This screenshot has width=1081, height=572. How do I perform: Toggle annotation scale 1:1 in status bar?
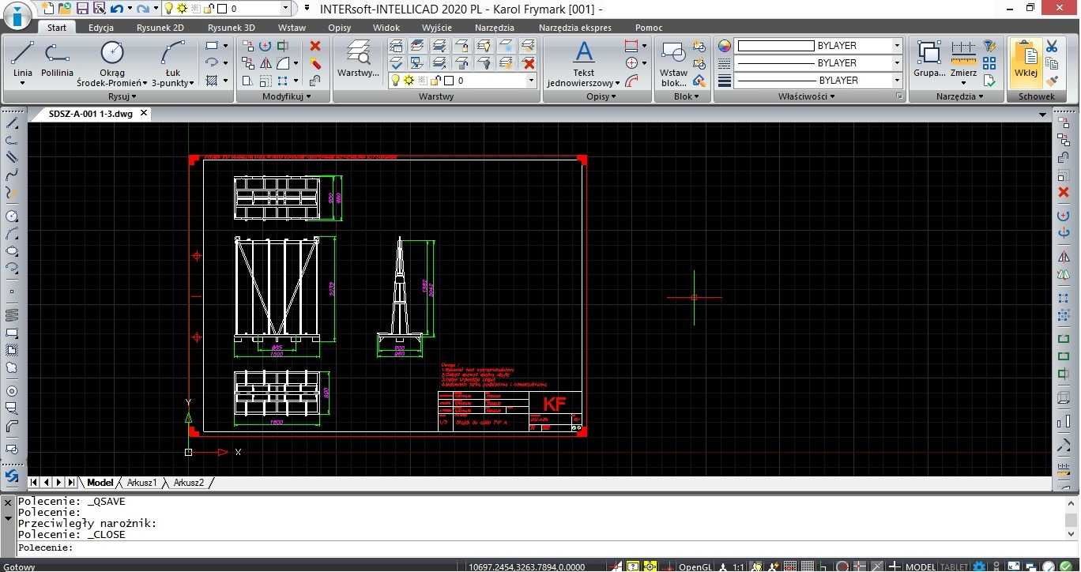click(737, 566)
